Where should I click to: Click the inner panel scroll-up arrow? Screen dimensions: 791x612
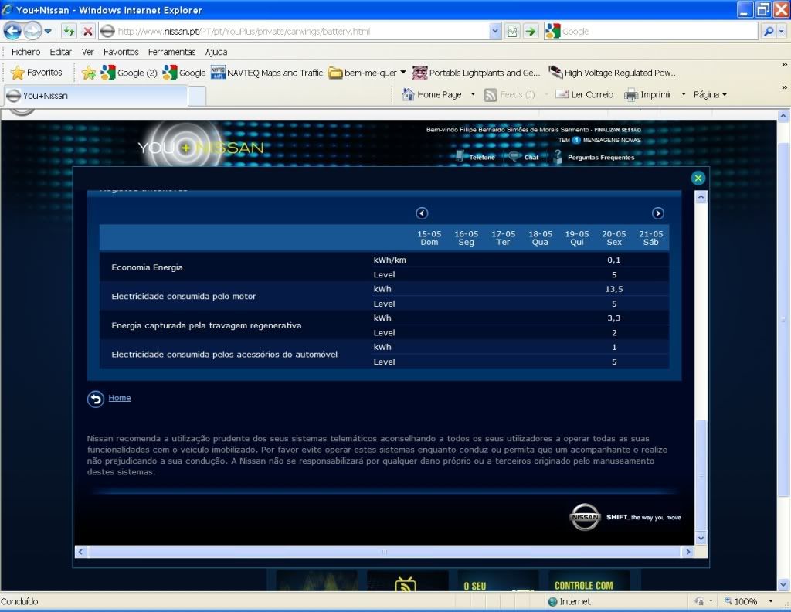click(x=701, y=197)
